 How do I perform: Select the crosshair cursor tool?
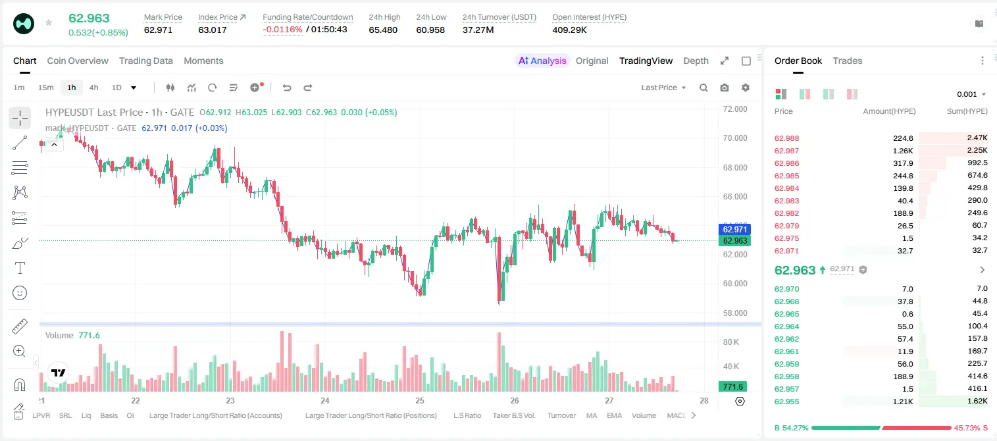pyautogui.click(x=20, y=118)
